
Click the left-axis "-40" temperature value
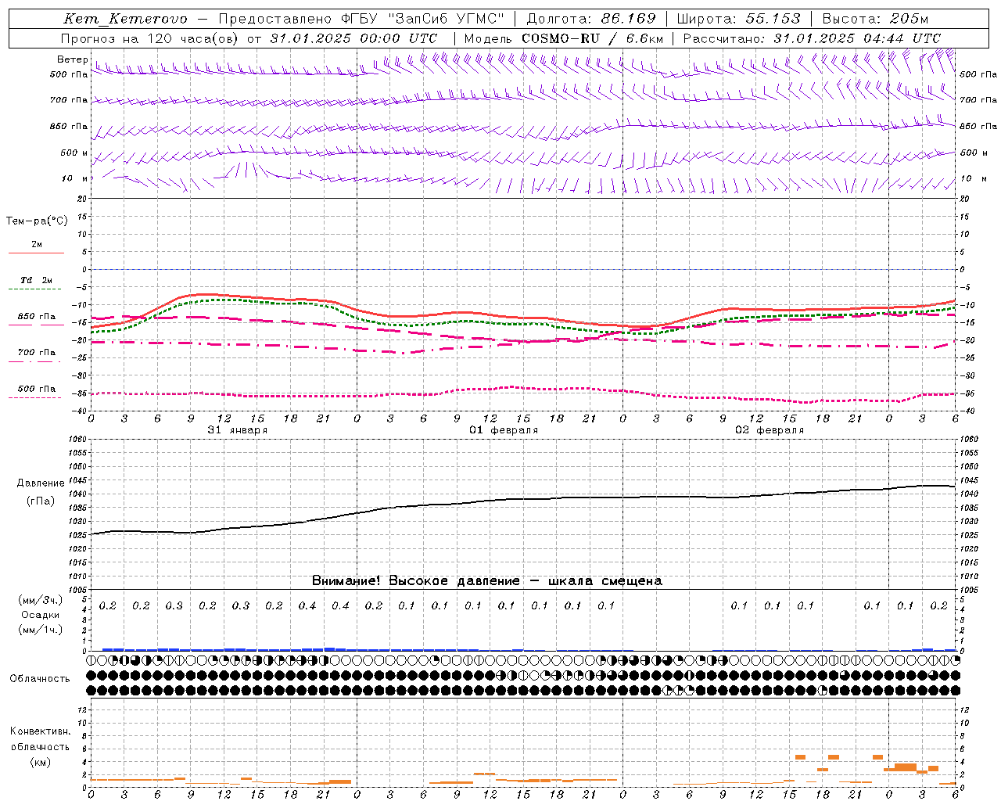(81, 411)
